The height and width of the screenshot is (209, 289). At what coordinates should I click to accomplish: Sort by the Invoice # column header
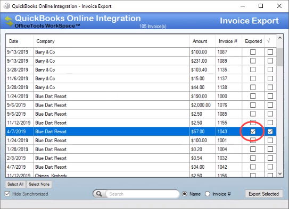pyautogui.click(x=229, y=41)
